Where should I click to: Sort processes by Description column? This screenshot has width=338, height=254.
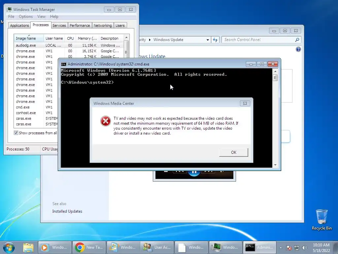tap(111, 38)
